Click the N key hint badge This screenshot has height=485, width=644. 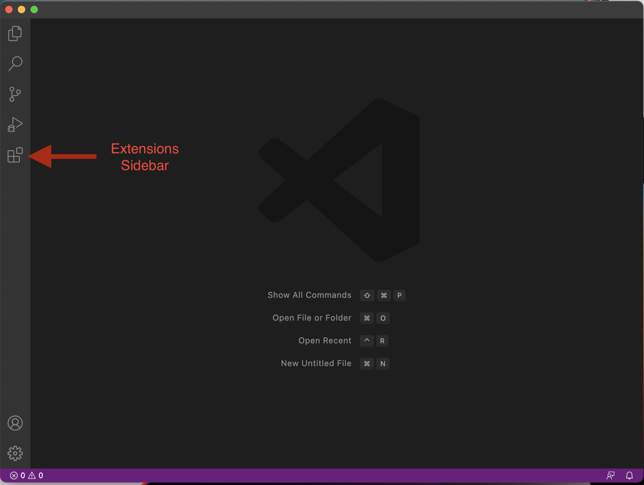[x=383, y=364]
